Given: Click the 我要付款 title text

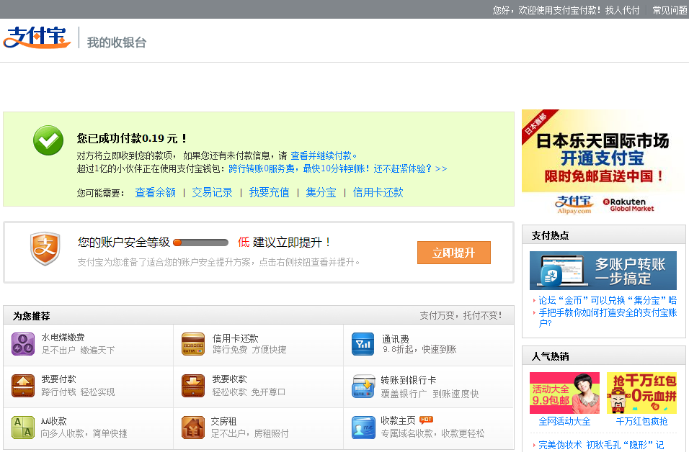Looking at the screenshot, I should coord(59,379).
